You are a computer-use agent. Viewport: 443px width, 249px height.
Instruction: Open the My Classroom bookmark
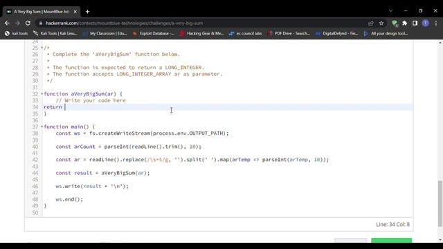click(x=105, y=33)
